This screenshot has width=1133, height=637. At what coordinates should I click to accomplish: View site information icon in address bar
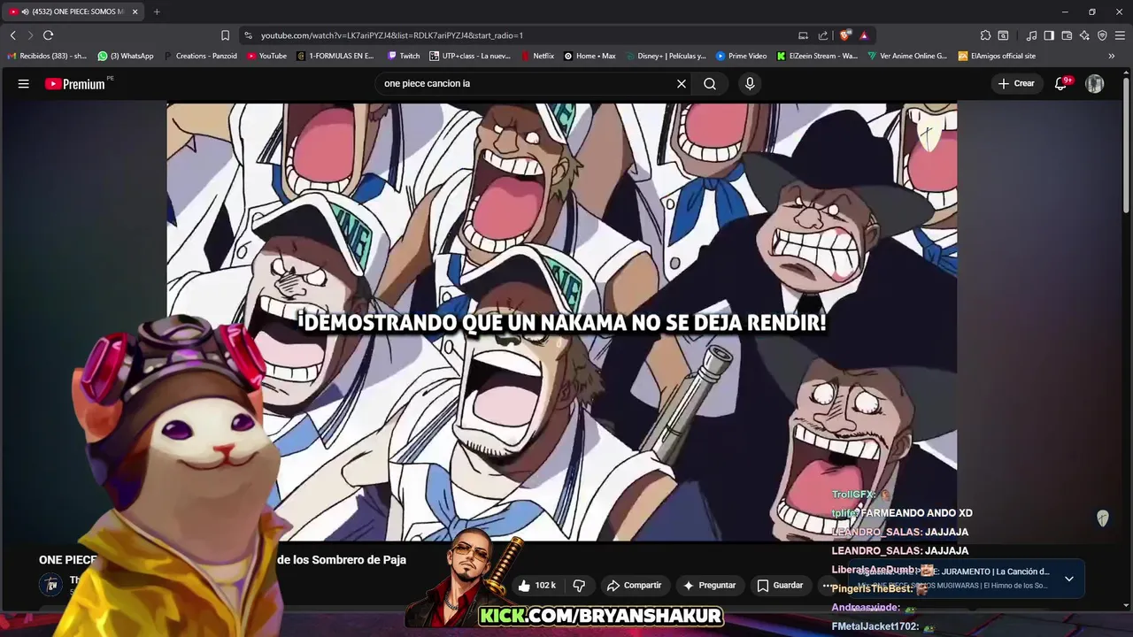[248, 35]
